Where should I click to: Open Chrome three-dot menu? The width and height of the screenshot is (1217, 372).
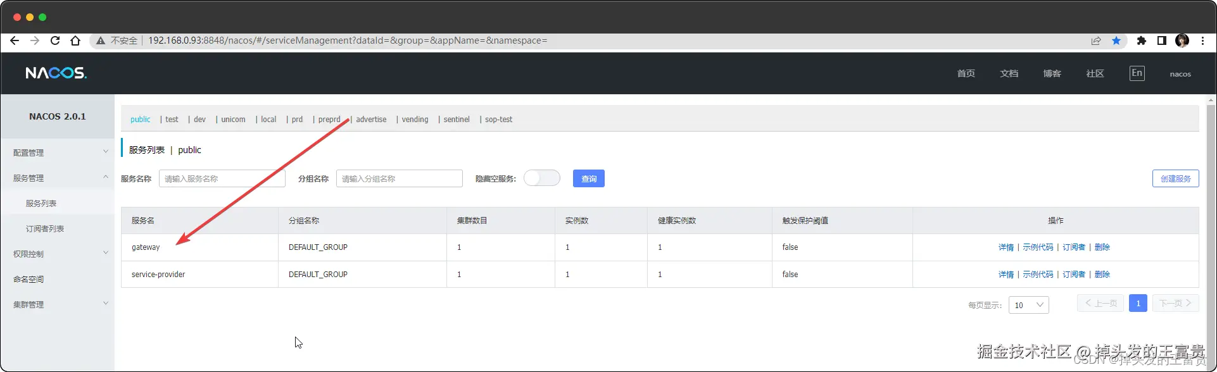(1202, 40)
